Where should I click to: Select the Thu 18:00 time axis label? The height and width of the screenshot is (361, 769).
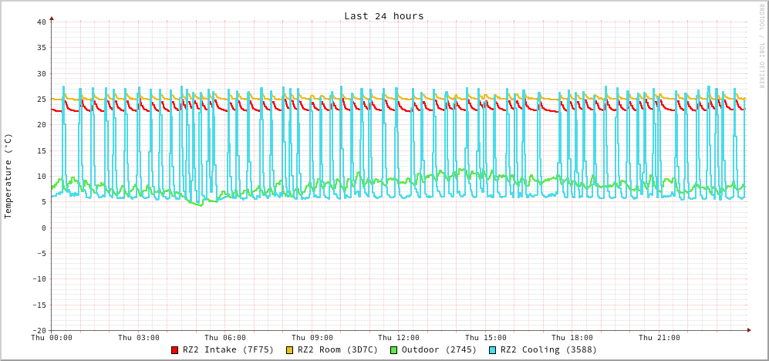click(x=572, y=338)
